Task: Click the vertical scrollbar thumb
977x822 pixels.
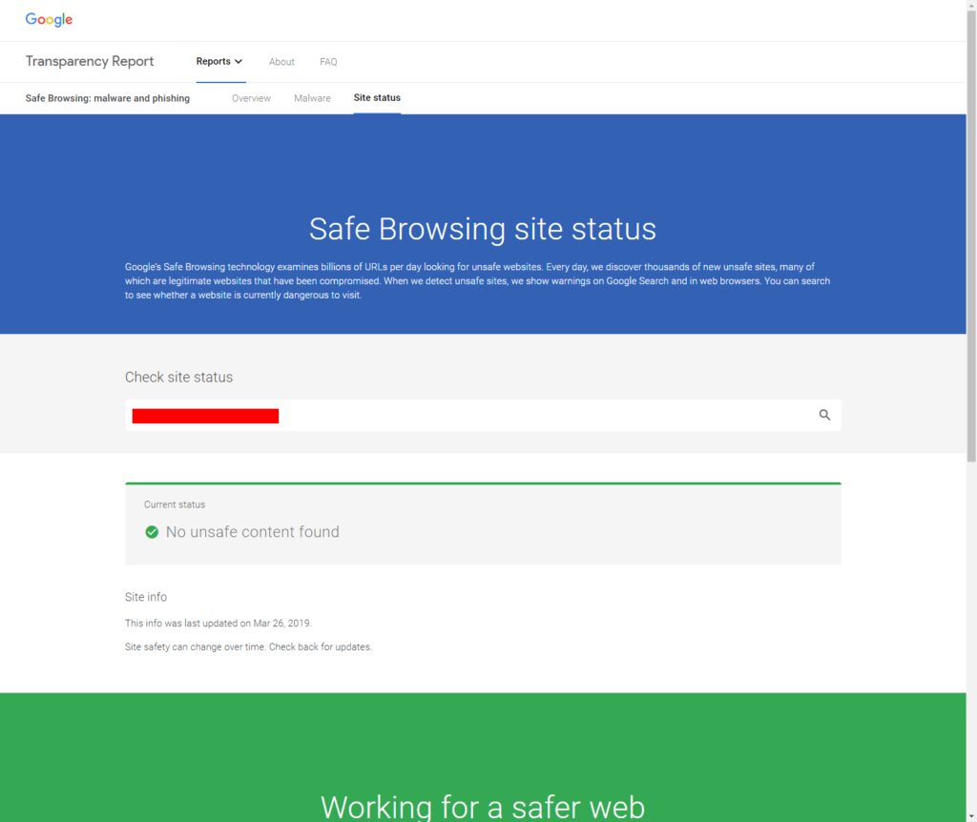Action: coord(971,236)
